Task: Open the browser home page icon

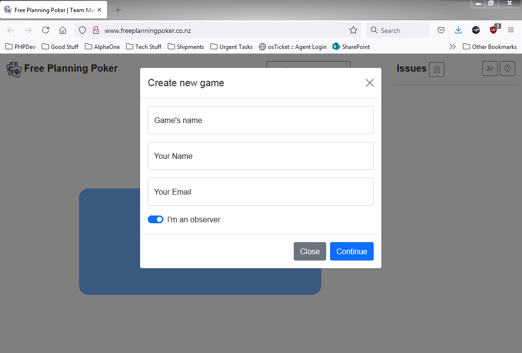Action: click(63, 31)
